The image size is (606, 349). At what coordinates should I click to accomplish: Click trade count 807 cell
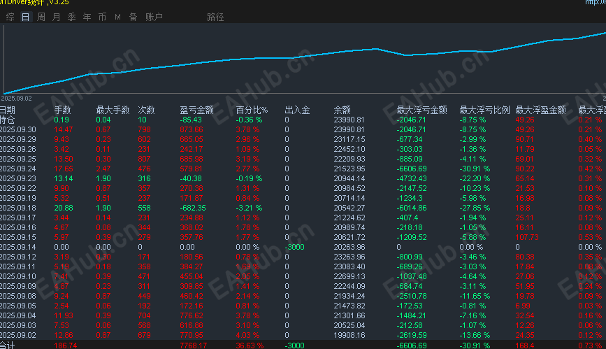pos(144,159)
